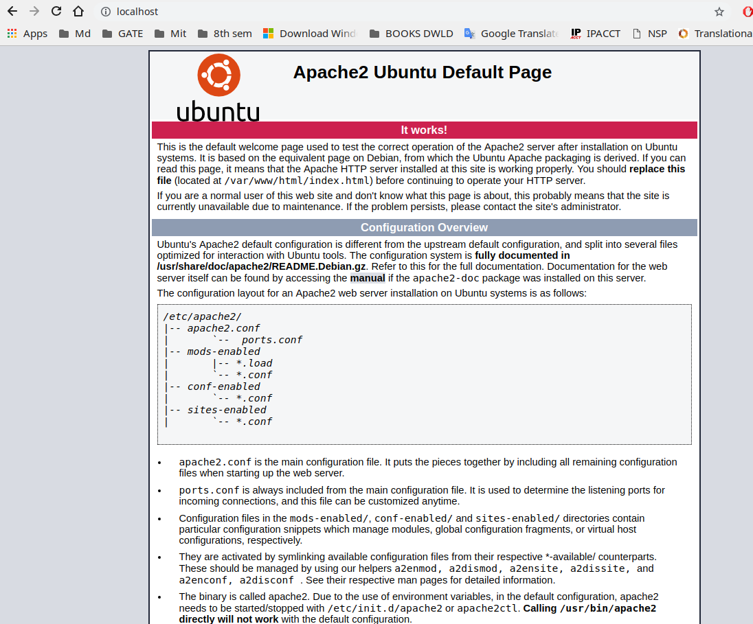Click *.load in the config tree
Viewport: 753px width, 624px height.
coord(254,363)
